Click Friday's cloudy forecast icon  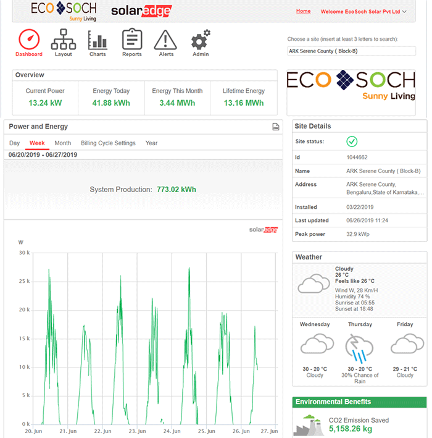[x=407, y=343]
